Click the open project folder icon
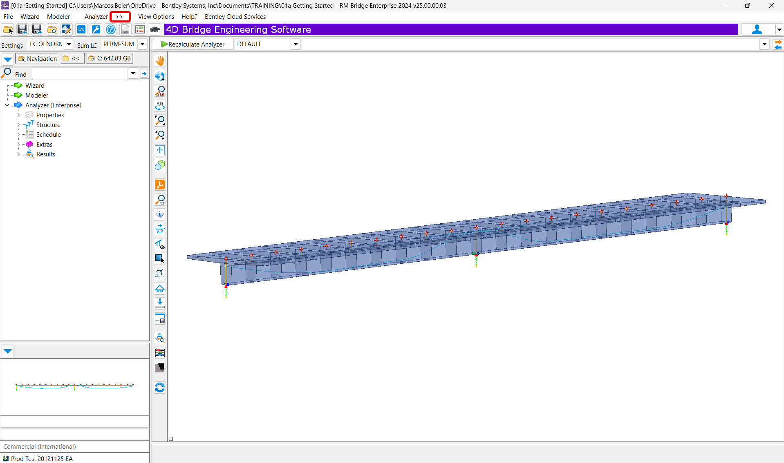The height and width of the screenshot is (463, 784). (x=8, y=29)
